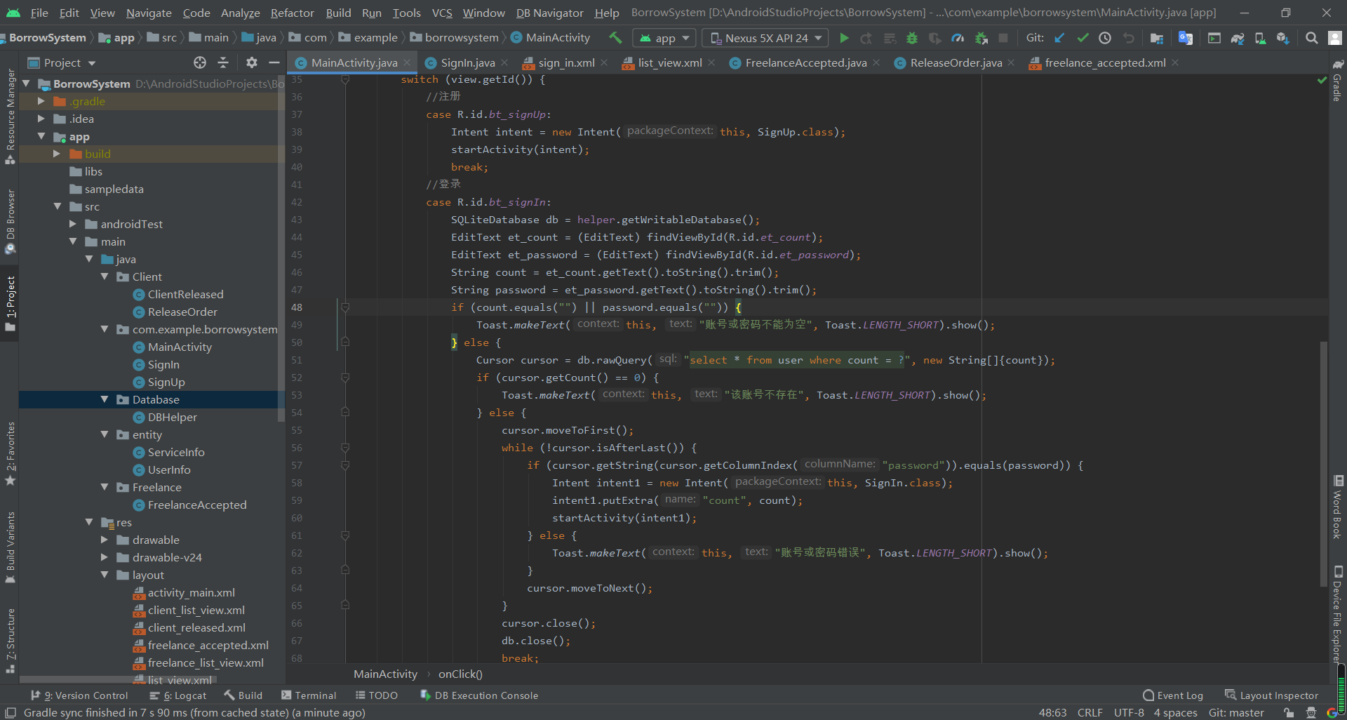Collapse all in Project panel
Screen dimensions: 1347x720
point(223,62)
